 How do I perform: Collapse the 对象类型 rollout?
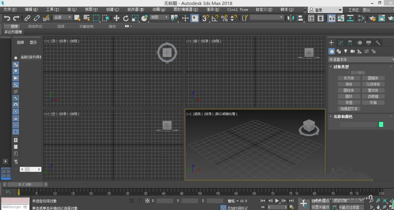(x=341, y=67)
